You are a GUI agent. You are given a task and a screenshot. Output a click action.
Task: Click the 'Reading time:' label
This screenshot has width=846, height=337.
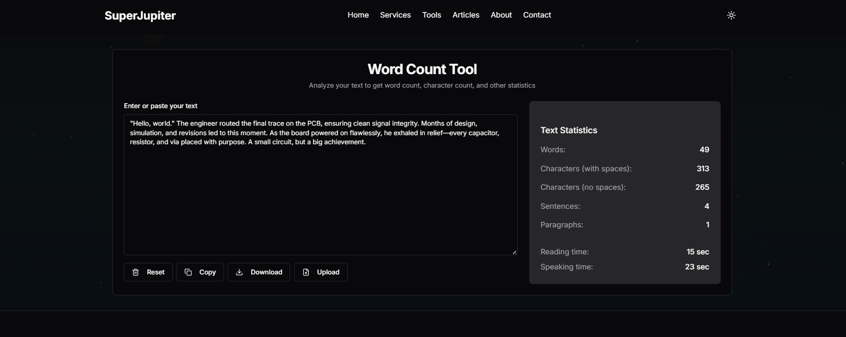[x=564, y=252]
